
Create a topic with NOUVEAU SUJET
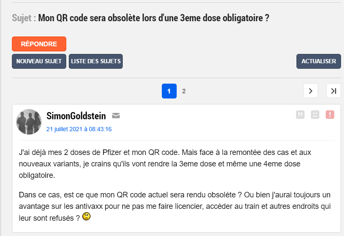pos(39,61)
